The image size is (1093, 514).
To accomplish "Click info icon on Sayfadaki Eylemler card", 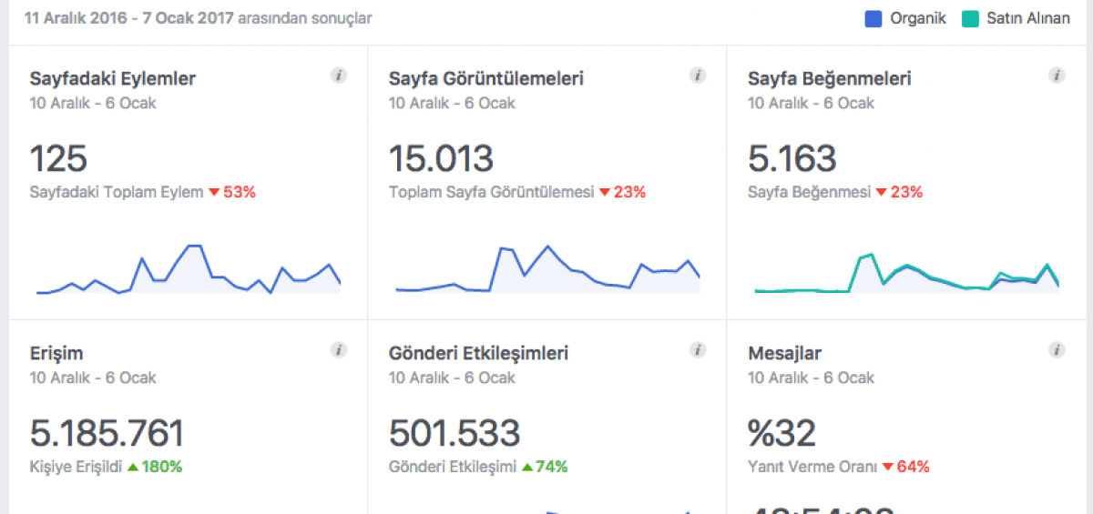I will pyautogui.click(x=339, y=76).
